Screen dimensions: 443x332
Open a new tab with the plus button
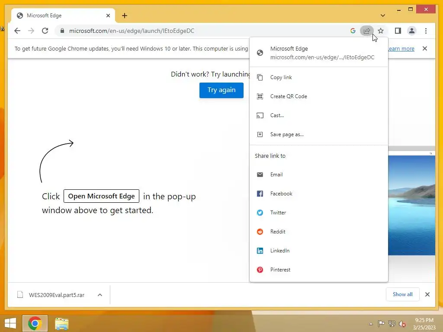pyautogui.click(x=125, y=16)
